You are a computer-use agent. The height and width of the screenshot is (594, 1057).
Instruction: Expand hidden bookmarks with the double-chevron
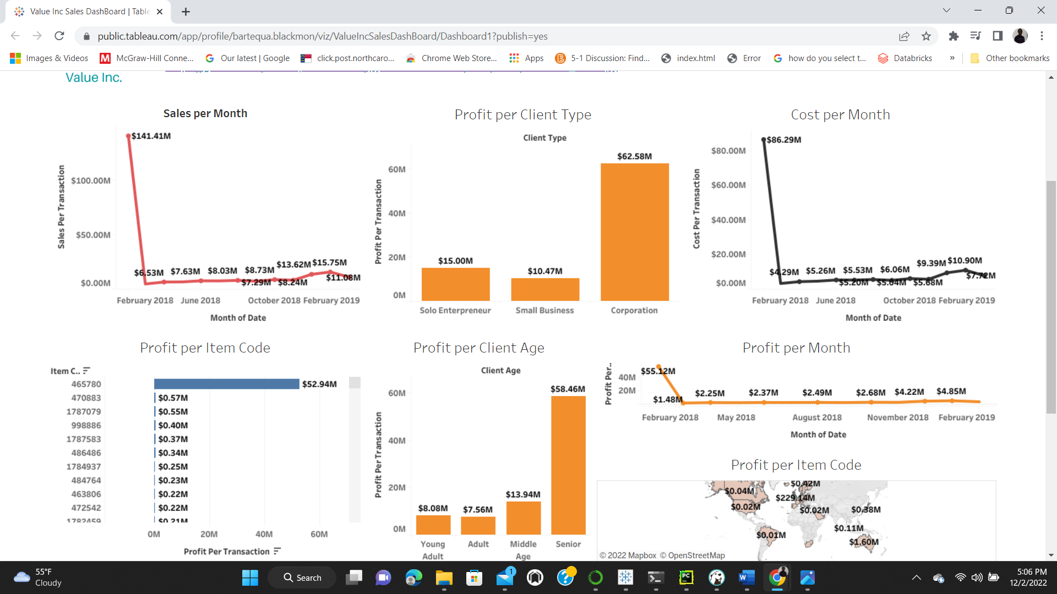951,58
